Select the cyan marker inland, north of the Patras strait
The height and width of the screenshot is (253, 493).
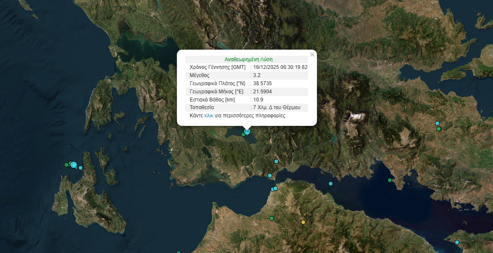pyautogui.click(x=276, y=161)
